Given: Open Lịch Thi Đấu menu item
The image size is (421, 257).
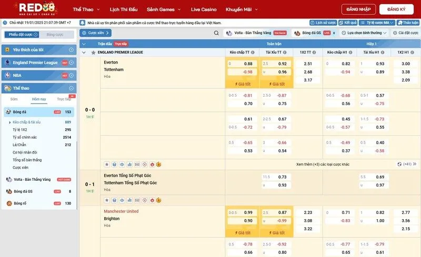Looking at the screenshot, I should [124, 9].
